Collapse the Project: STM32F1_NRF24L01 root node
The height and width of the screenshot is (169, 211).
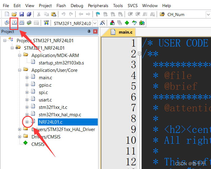click(x=5, y=40)
